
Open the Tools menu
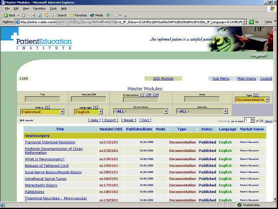(x=53, y=8)
